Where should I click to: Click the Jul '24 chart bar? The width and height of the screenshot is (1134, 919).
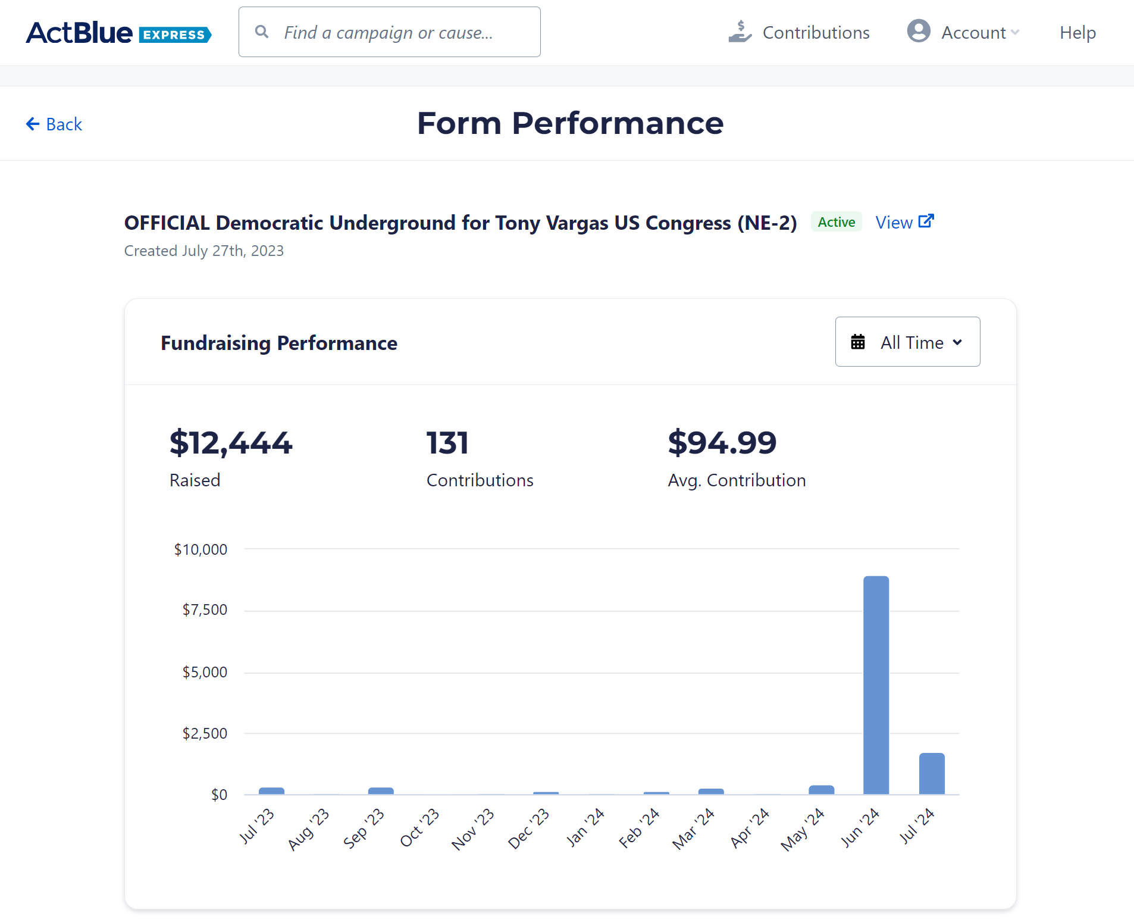point(931,773)
